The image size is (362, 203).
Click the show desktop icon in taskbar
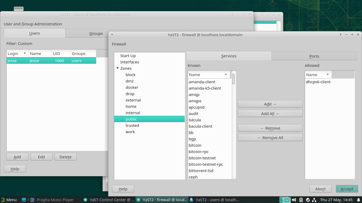(x=24, y=200)
